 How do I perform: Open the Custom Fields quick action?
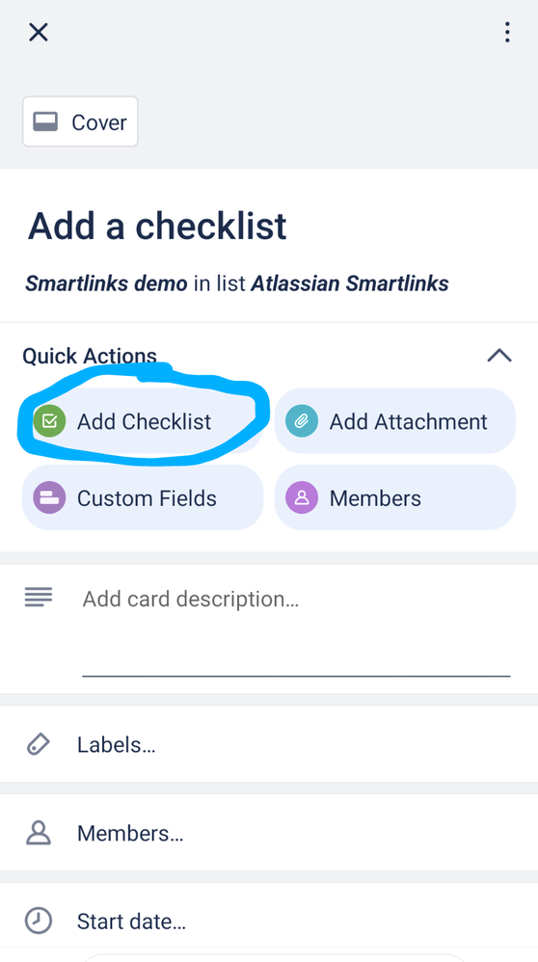(143, 497)
